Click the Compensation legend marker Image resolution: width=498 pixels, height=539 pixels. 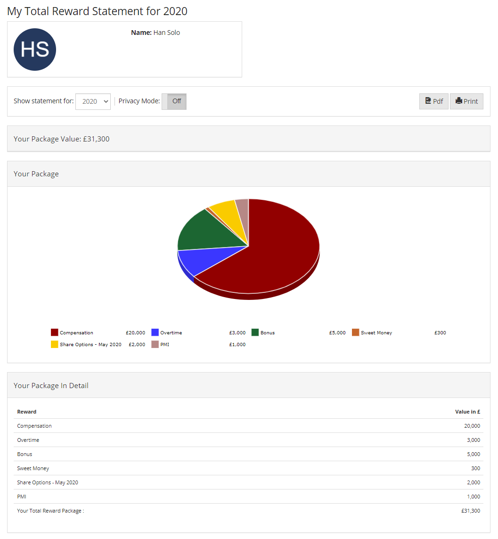54,332
